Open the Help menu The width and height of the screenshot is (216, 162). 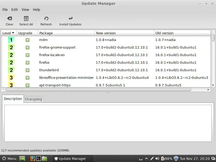coord(36,10)
